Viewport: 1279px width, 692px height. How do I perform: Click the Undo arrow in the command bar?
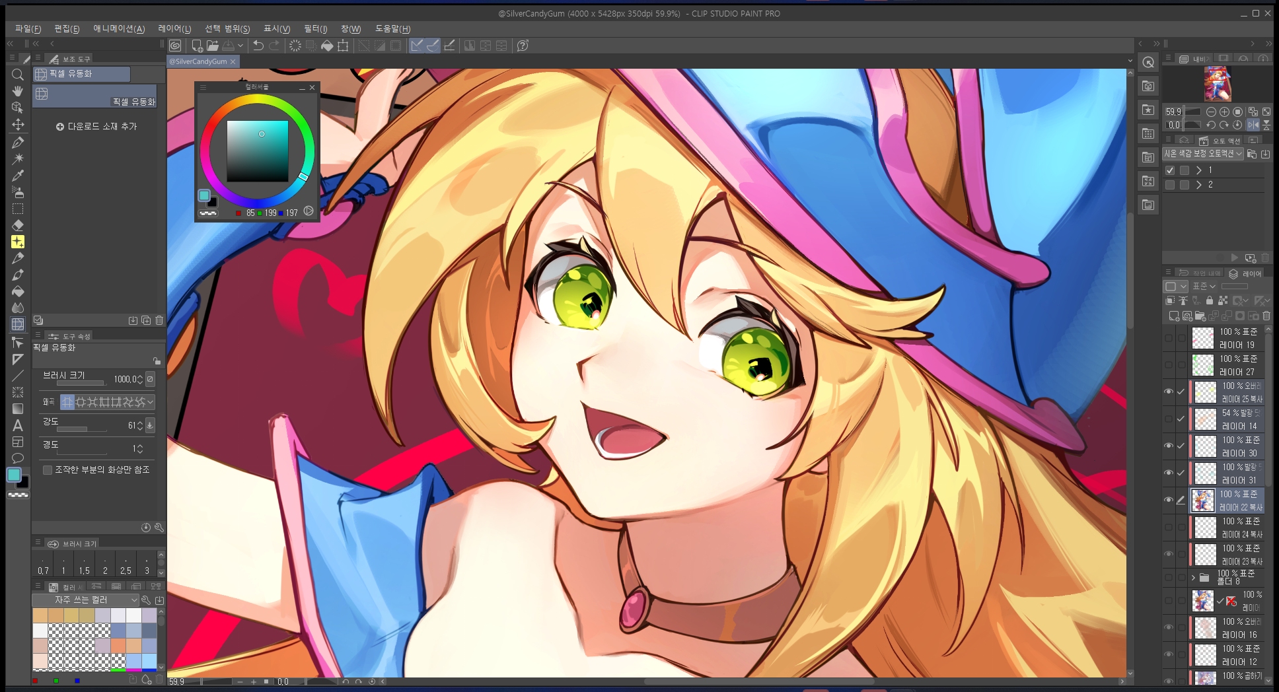coord(258,46)
